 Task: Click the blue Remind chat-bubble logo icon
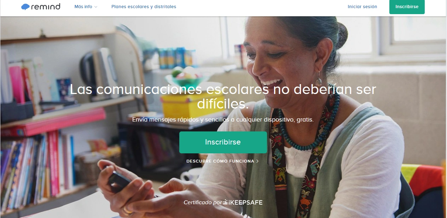click(25, 7)
